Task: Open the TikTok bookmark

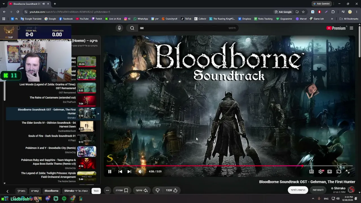Action: tap(186, 19)
